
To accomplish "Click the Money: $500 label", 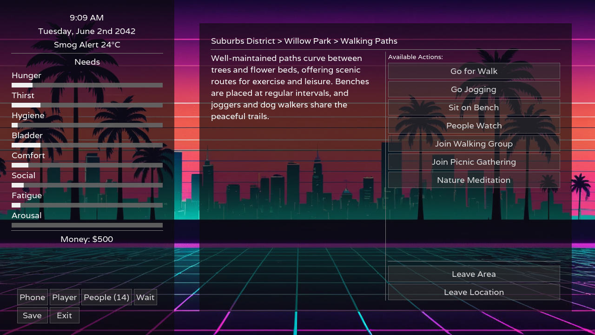I will point(87,239).
